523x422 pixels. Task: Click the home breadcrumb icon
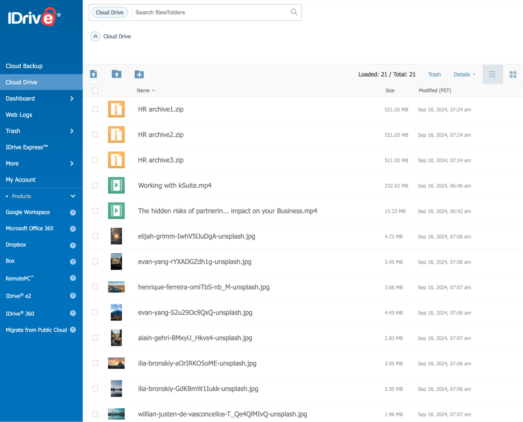pos(95,36)
